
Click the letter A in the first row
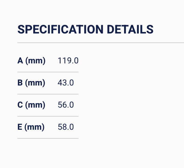[x=20, y=61]
